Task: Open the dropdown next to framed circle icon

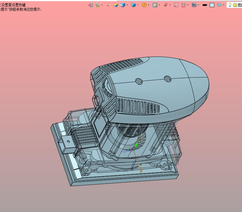Action: [159, 5]
